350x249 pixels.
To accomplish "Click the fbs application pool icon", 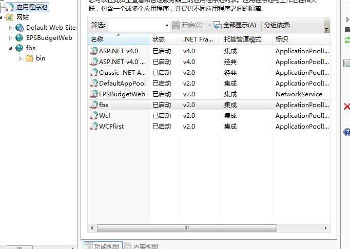I will click(94, 105).
